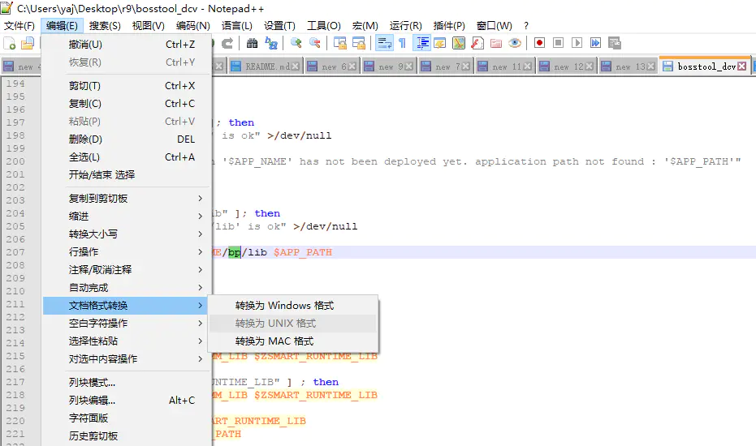Open the 视图(V) menu
The height and width of the screenshot is (446, 756).
pyautogui.click(x=148, y=25)
